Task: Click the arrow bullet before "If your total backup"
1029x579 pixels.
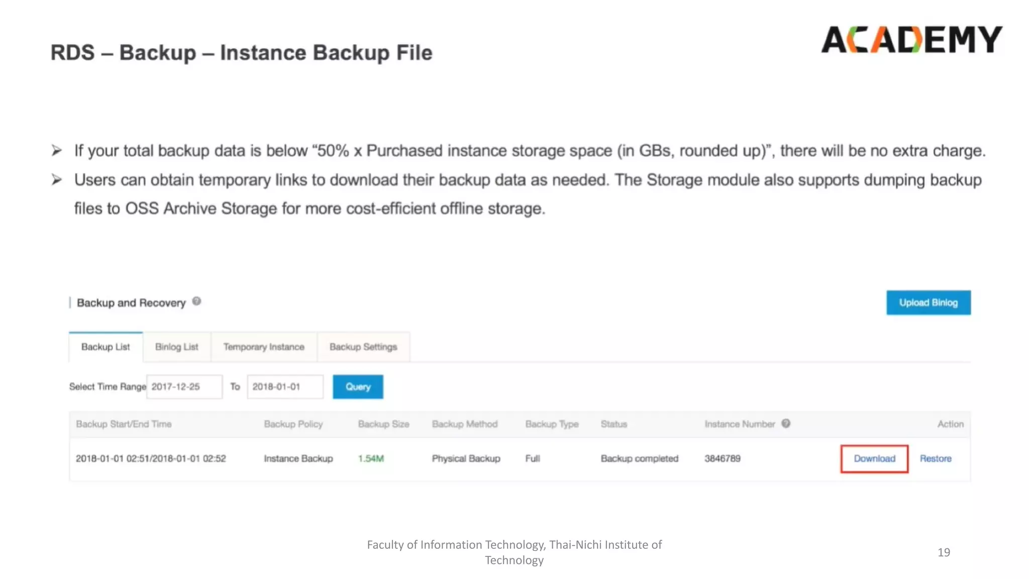Action: (x=57, y=150)
